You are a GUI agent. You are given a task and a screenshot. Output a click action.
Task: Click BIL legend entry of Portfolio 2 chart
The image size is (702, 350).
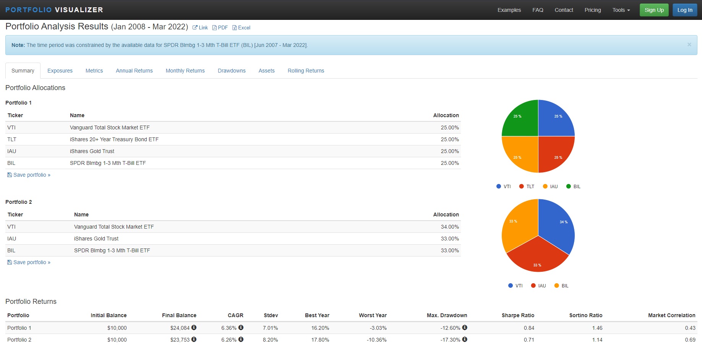tap(561, 285)
